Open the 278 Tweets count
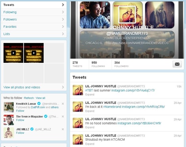186x147 pixels. click(x=77, y=64)
